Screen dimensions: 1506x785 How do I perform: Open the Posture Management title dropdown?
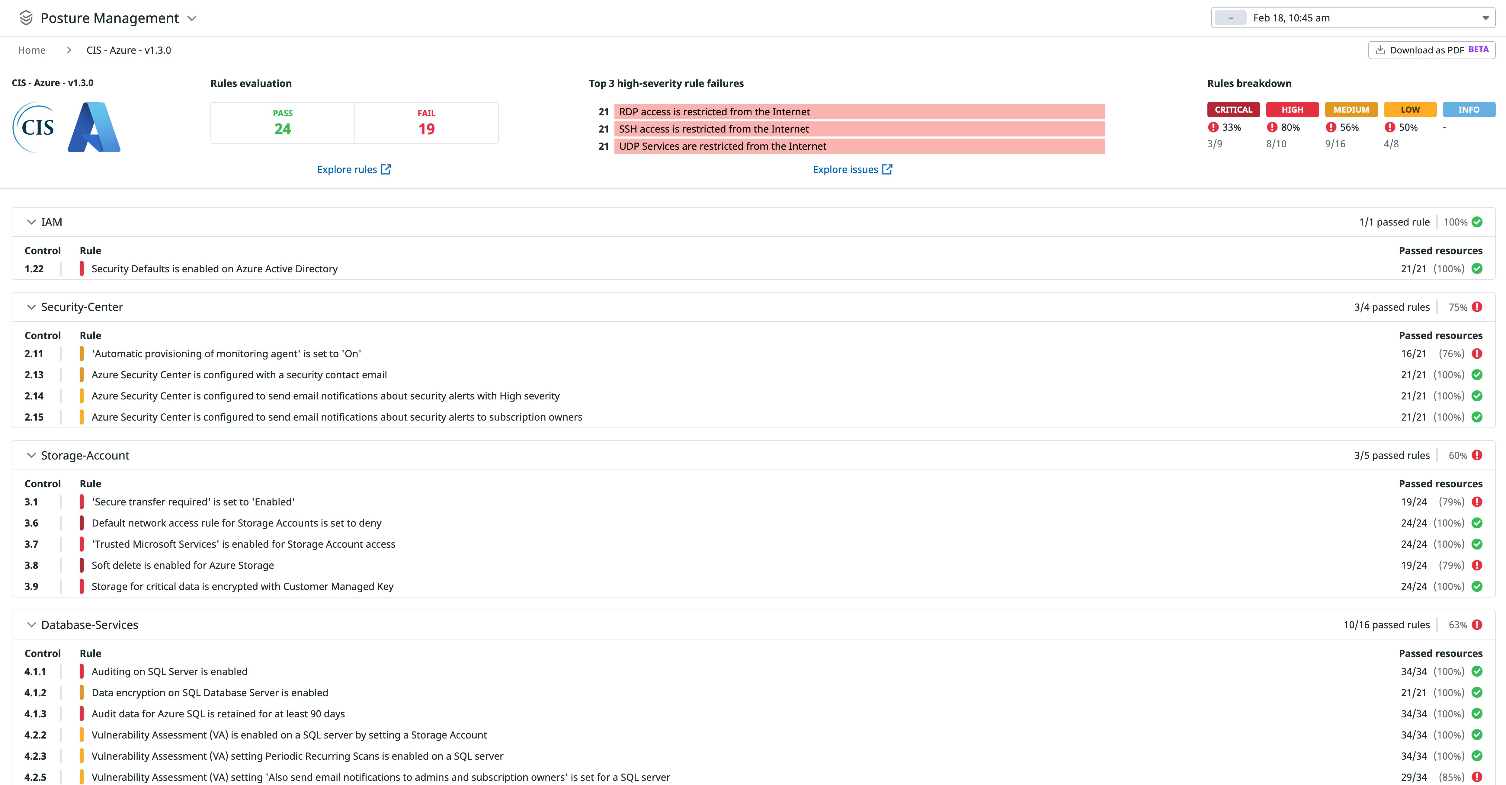pyautogui.click(x=192, y=18)
